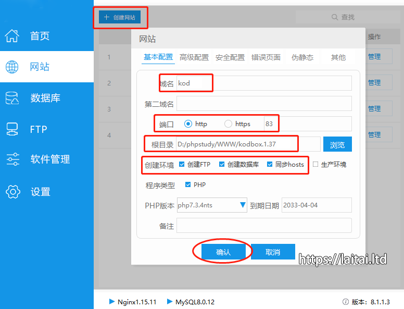The height and width of the screenshot is (309, 404).
Task: Open the database (数据库) icon in sidebar
Action: 12,98
